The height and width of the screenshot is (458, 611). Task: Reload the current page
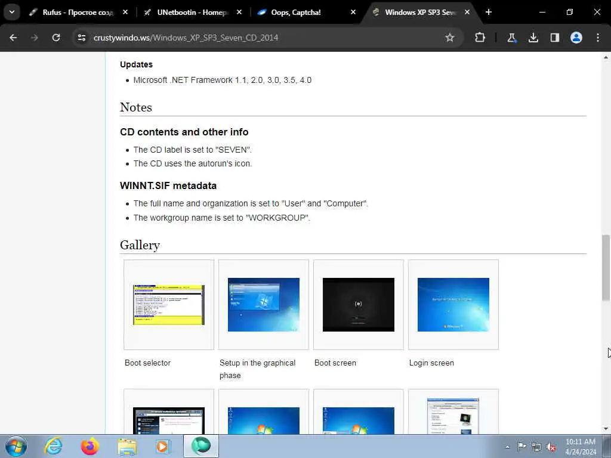[x=56, y=38]
